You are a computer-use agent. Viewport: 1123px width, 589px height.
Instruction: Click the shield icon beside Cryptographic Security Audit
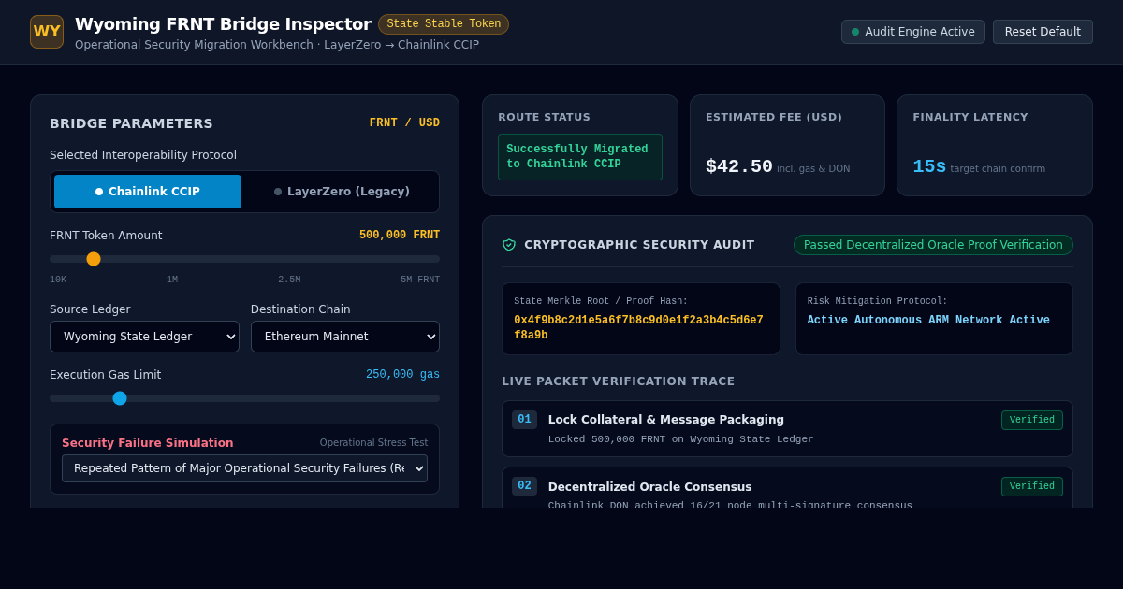coord(509,245)
